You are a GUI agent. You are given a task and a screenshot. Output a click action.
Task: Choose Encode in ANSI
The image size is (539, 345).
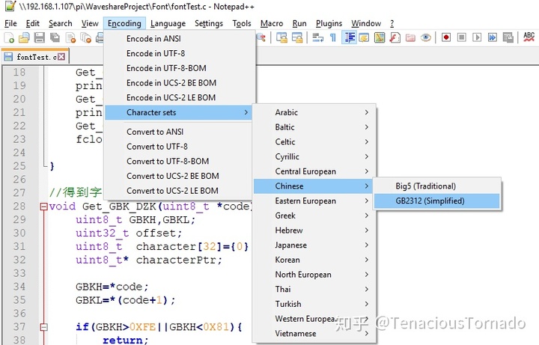(x=180, y=39)
